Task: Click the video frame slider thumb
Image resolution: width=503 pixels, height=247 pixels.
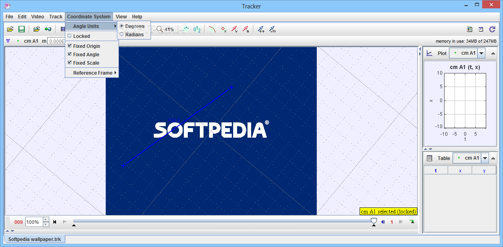Action: [374, 221]
